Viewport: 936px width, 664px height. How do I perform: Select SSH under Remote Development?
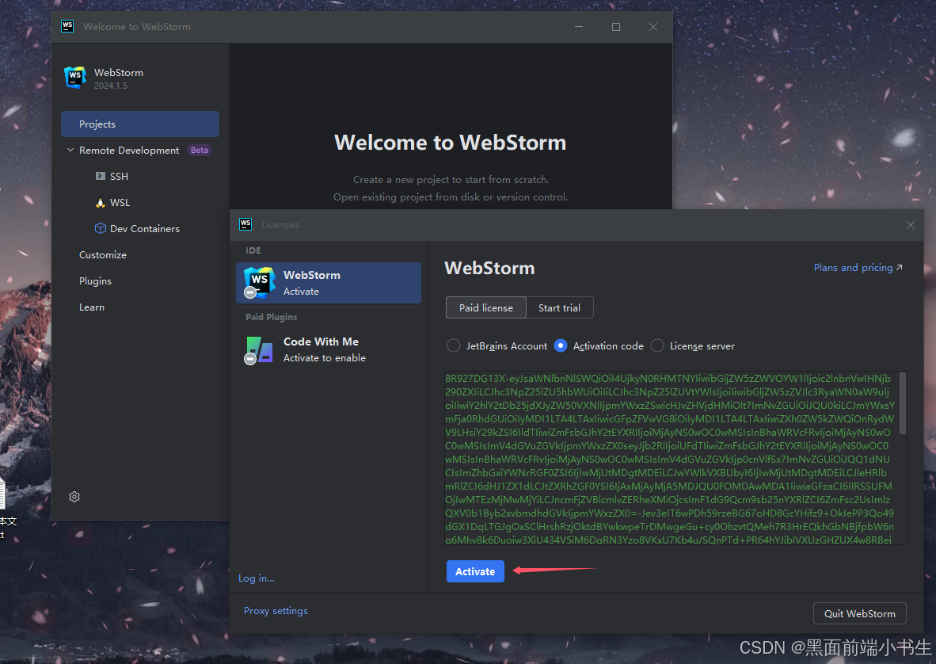point(119,176)
